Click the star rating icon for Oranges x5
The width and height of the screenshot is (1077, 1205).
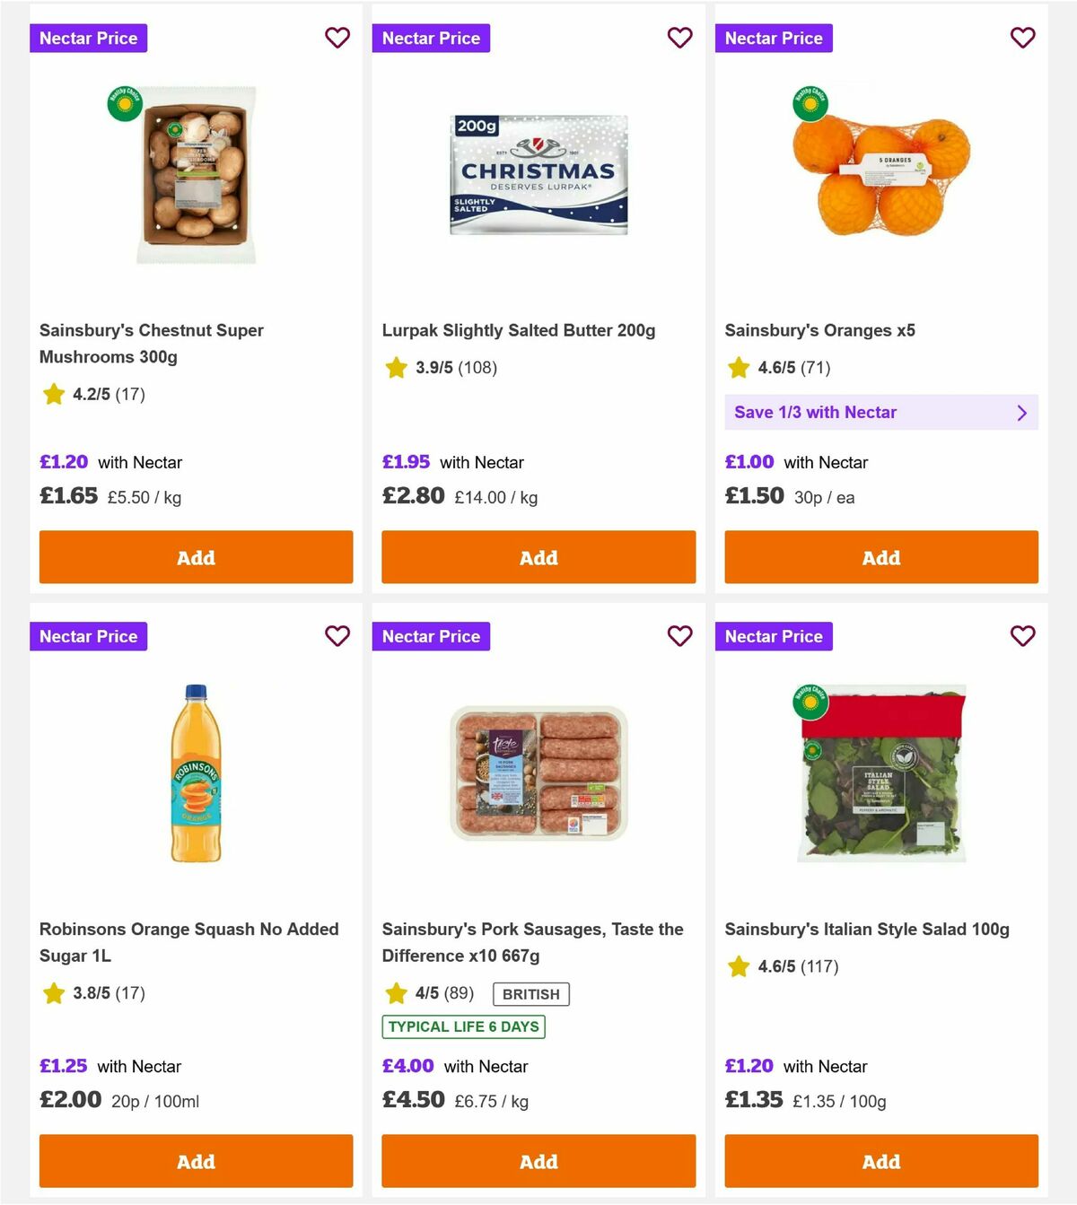pyautogui.click(x=739, y=368)
